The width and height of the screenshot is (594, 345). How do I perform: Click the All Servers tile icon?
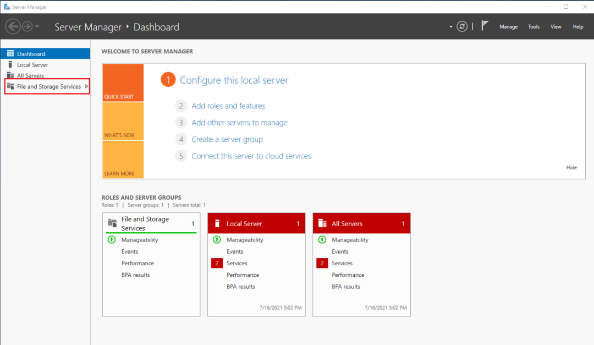point(322,223)
